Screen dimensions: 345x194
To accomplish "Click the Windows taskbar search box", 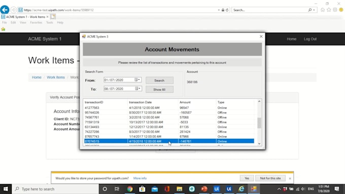I will click(x=55, y=189).
